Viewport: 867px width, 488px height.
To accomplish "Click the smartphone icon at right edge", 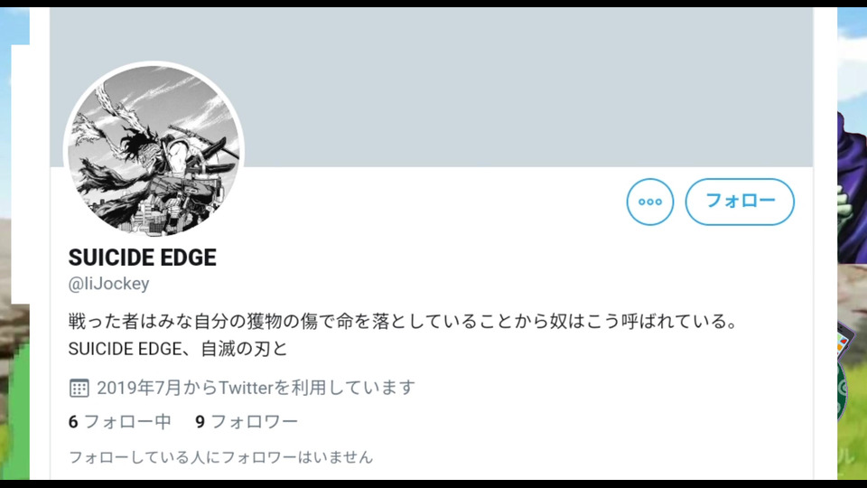I will [844, 339].
